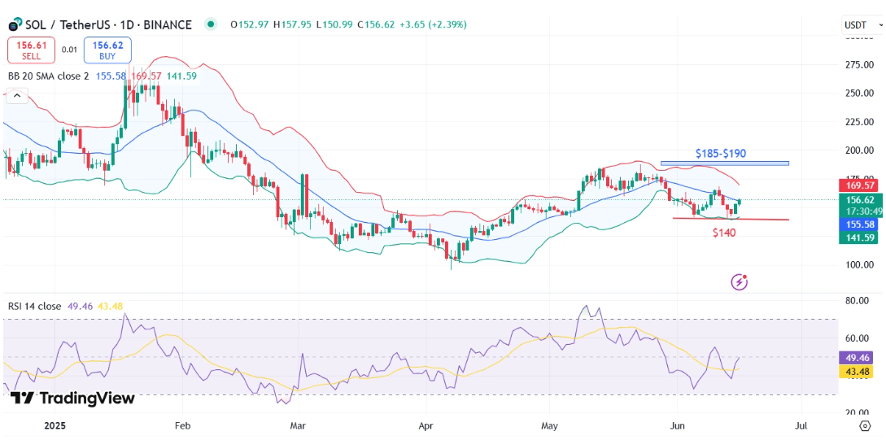Click the purple lightning bolt icon
The width and height of the screenshot is (886, 440).
point(740,282)
